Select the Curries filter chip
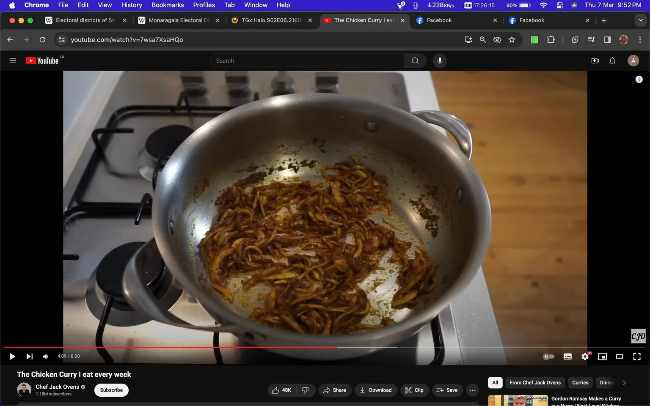This screenshot has height=406, width=650. 580,382
